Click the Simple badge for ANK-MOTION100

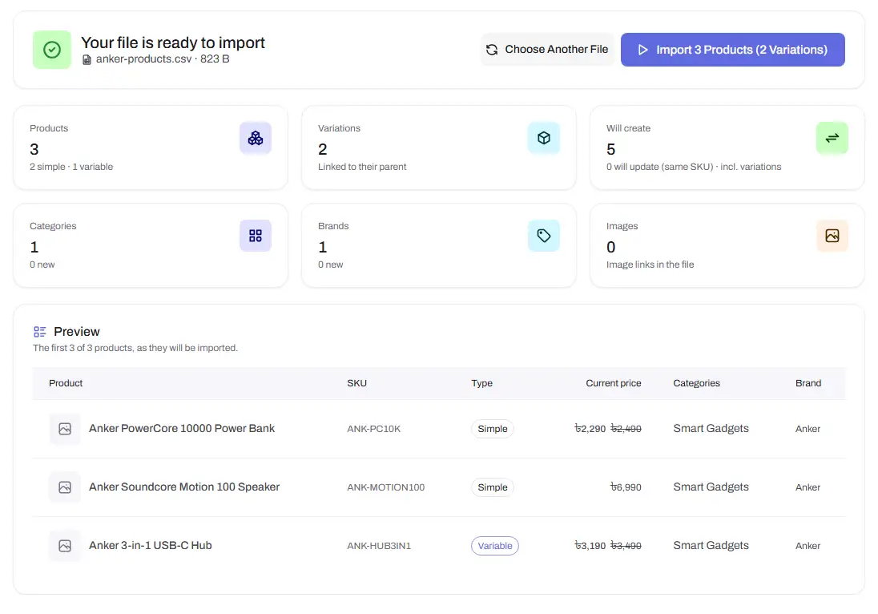492,487
